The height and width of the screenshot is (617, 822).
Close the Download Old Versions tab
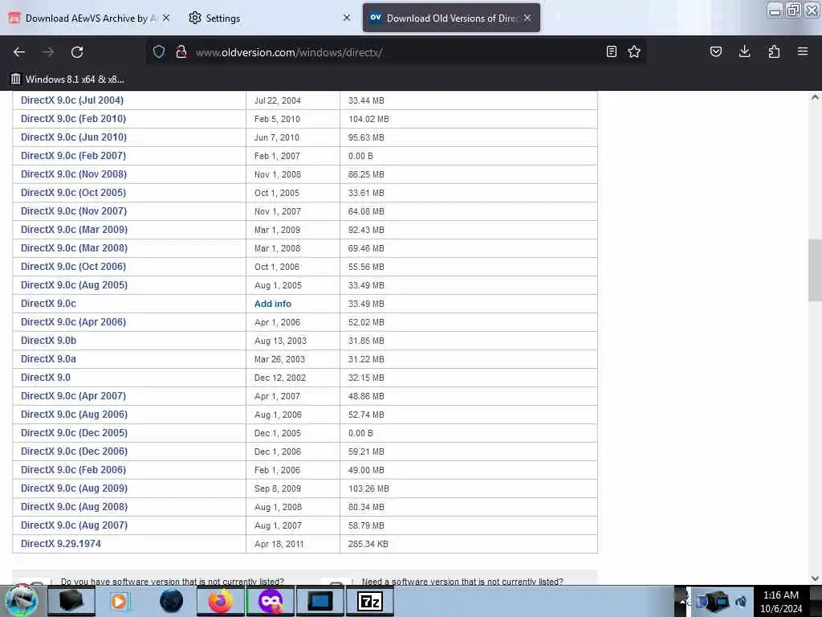(x=527, y=18)
